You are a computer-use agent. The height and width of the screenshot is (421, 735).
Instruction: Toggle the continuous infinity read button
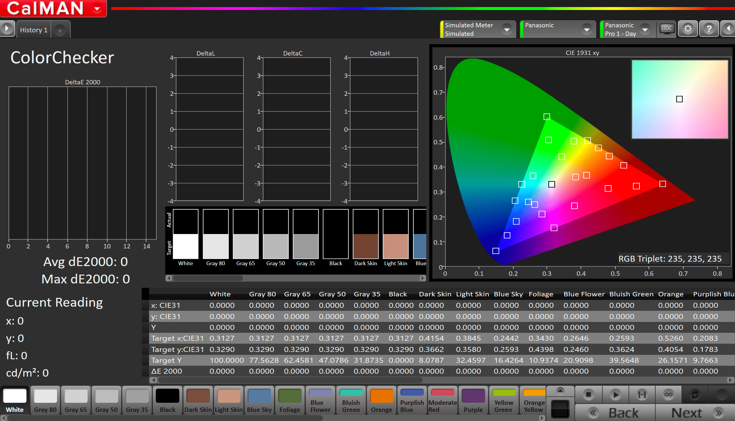pyautogui.click(x=668, y=395)
